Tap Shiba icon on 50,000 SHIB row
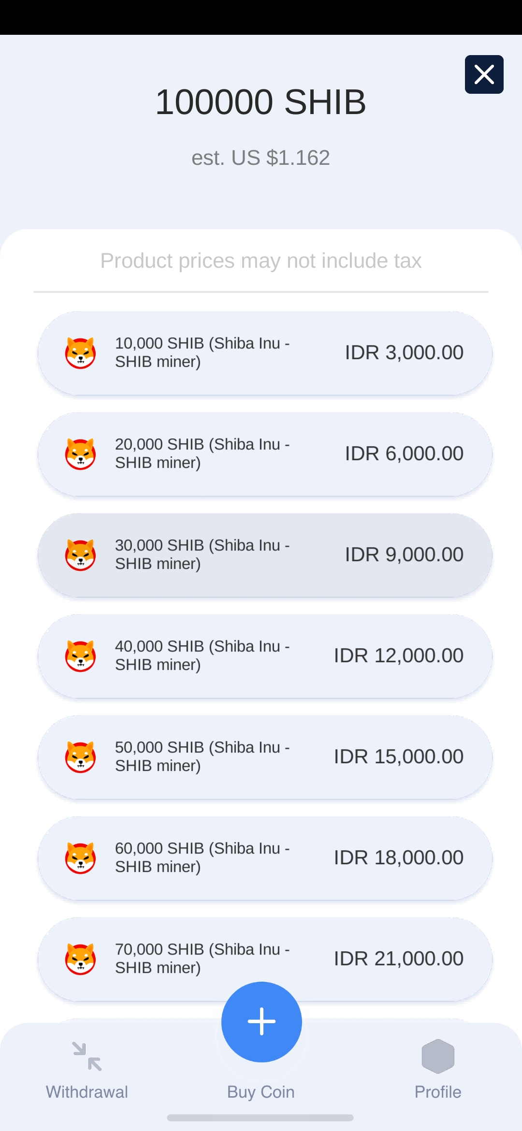The width and height of the screenshot is (522, 1131). click(x=80, y=757)
